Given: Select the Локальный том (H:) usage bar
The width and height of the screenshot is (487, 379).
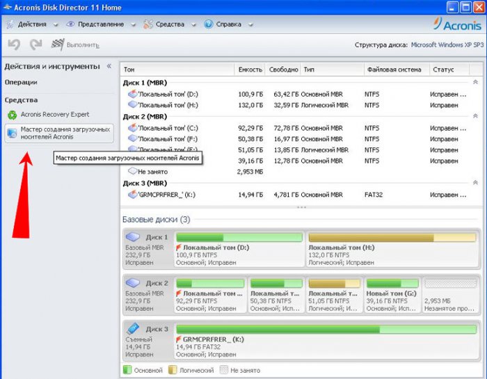Looking at the screenshot, I should point(392,238).
